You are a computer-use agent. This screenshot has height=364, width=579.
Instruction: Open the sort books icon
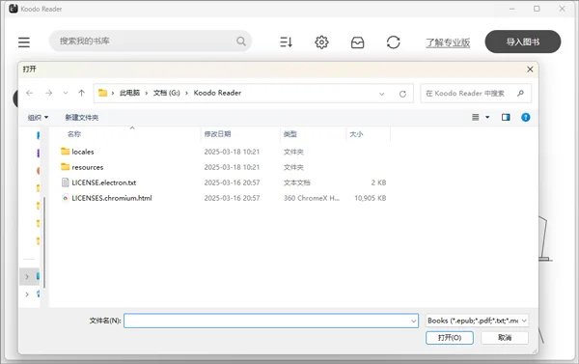[286, 42]
